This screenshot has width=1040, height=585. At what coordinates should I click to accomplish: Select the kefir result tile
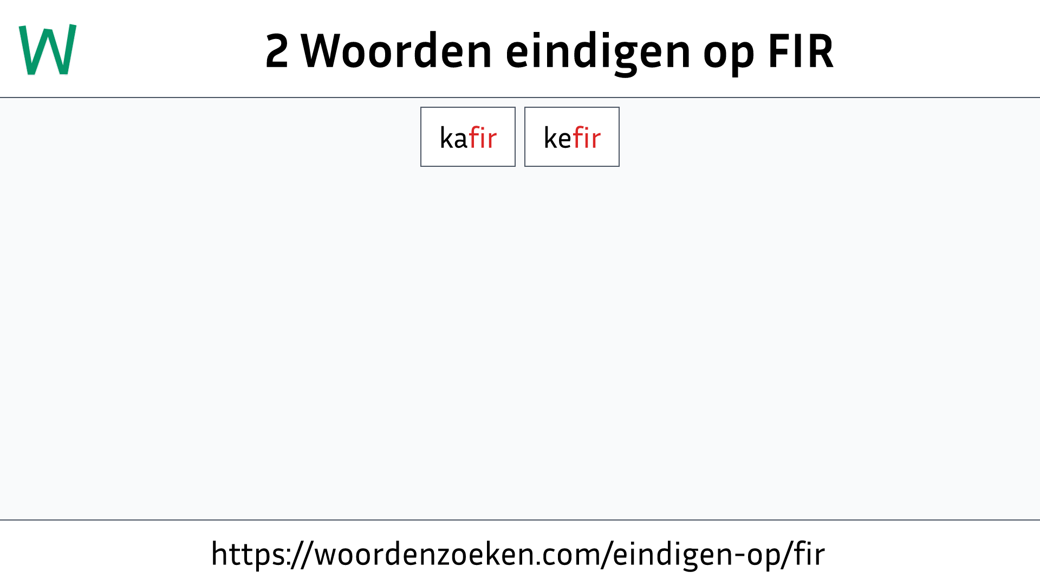pos(571,136)
